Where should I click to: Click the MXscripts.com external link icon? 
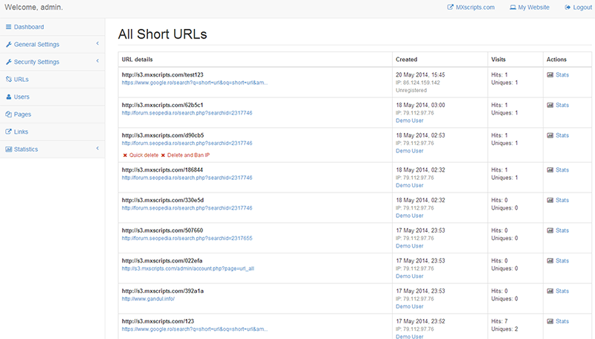click(x=450, y=7)
